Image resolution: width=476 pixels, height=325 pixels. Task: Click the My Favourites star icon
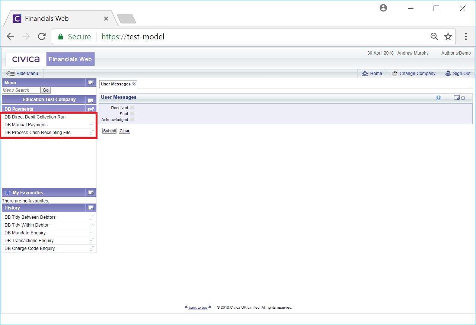click(7, 192)
